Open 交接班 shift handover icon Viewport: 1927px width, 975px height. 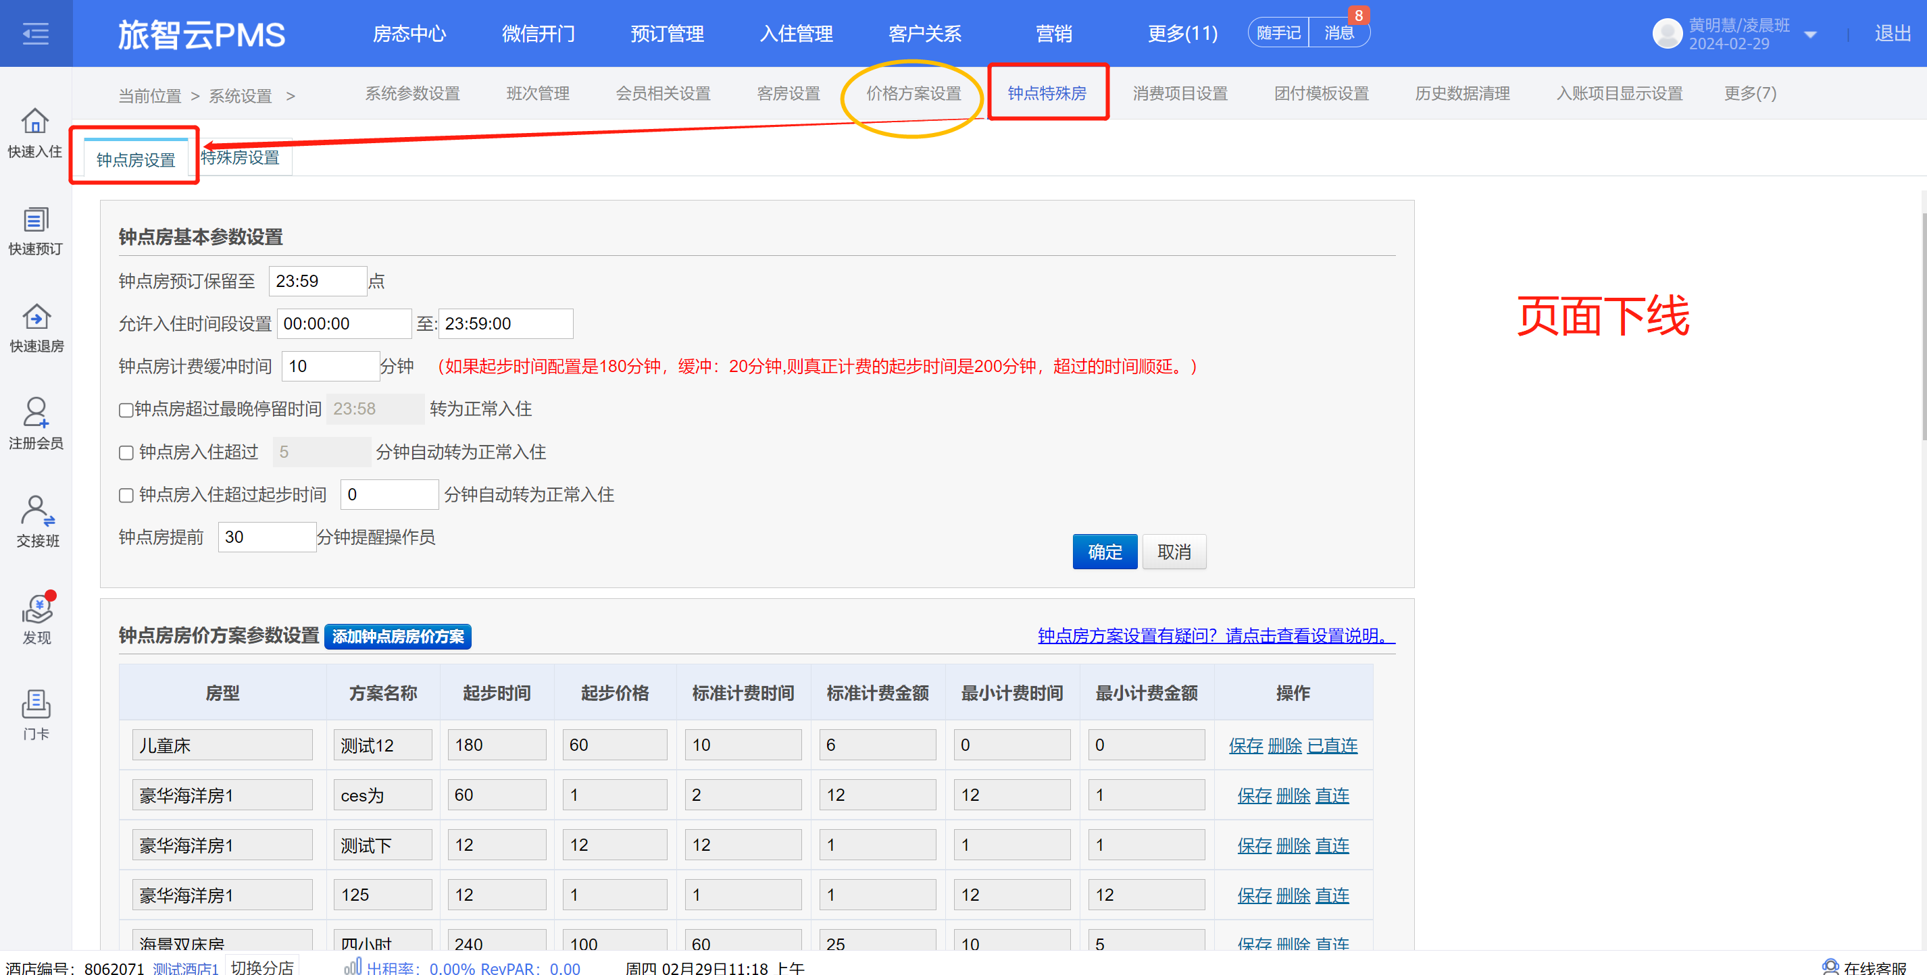pos(36,522)
